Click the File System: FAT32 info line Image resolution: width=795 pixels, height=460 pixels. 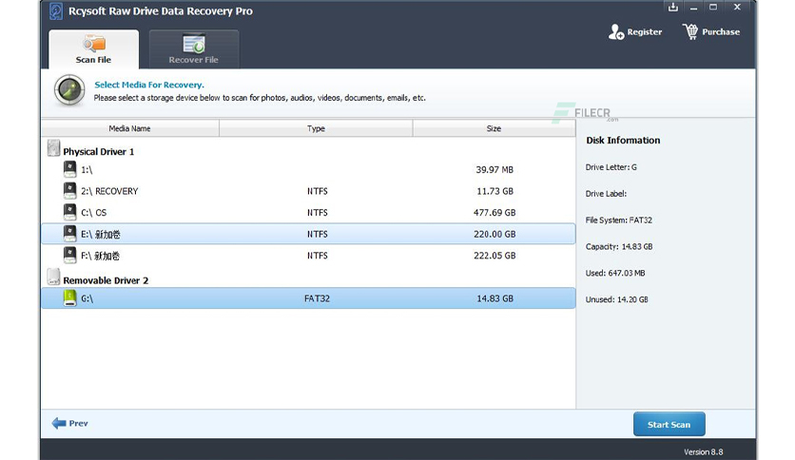[618, 220]
